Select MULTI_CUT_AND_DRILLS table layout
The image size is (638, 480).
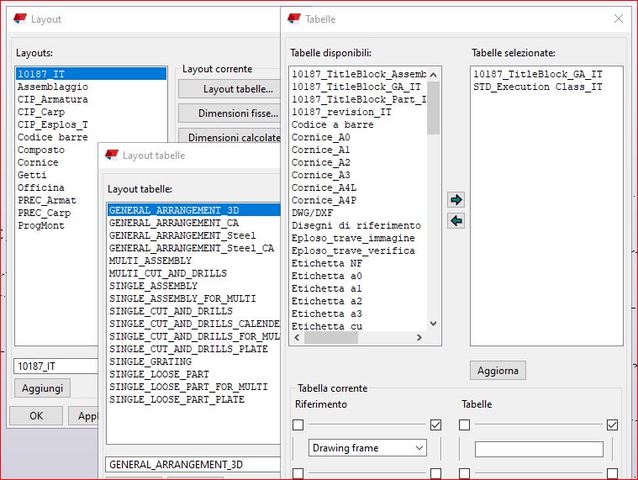pos(167,273)
